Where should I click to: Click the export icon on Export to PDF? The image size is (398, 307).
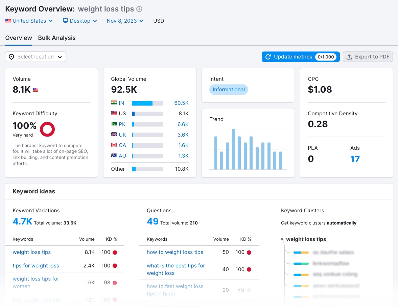350,57
